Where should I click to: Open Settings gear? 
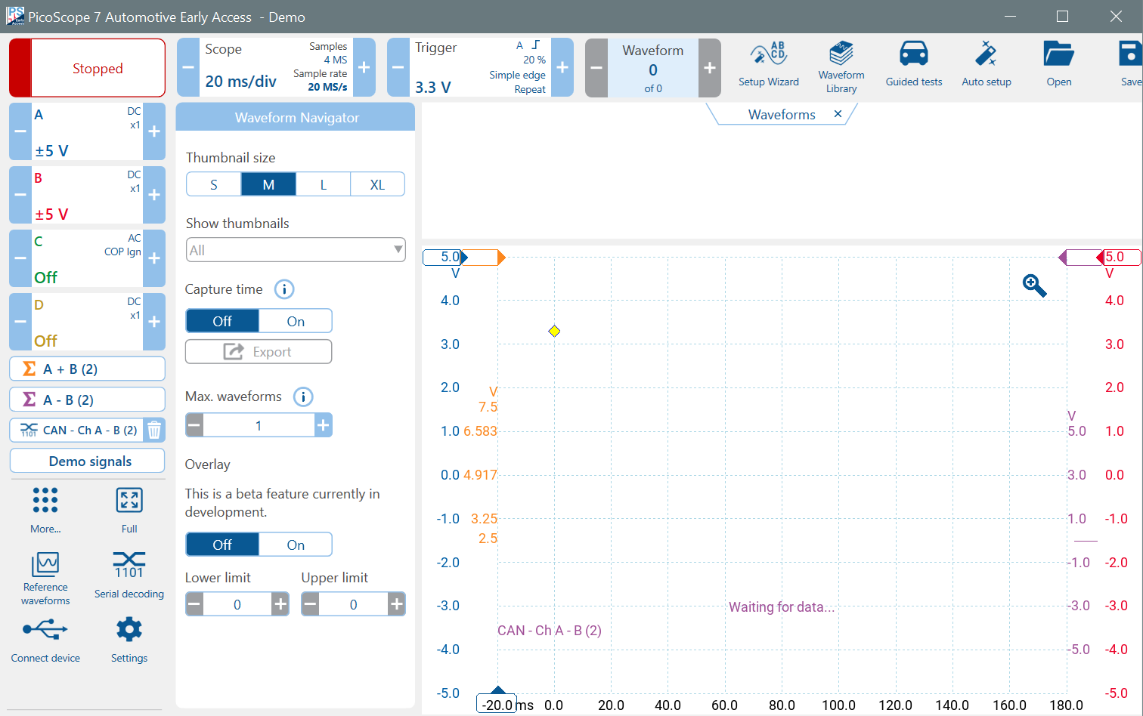click(129, 640)
